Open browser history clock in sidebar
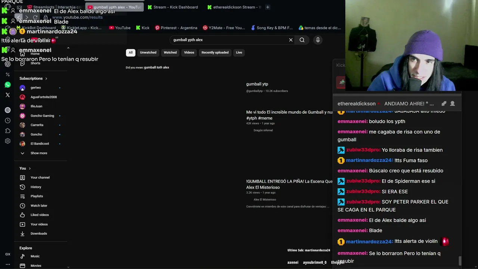478x269 pixels. tap(7, 121)
